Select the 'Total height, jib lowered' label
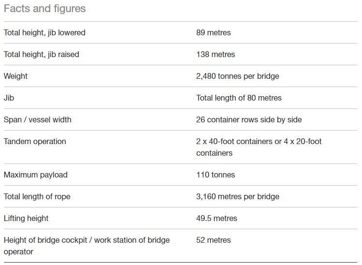Viewport: 362px width, 265px height. click(45, 32)
